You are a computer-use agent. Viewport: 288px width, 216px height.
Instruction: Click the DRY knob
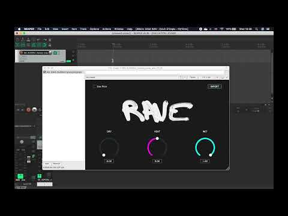coord(109,148)
